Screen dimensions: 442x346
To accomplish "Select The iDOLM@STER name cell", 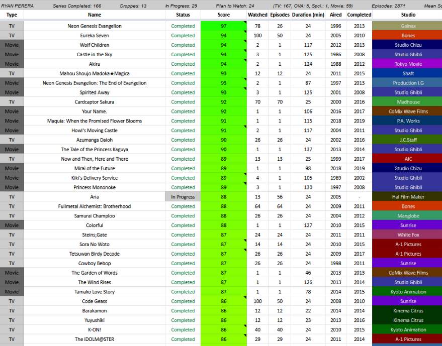I will pyautogui.click(x=95, y=339).
